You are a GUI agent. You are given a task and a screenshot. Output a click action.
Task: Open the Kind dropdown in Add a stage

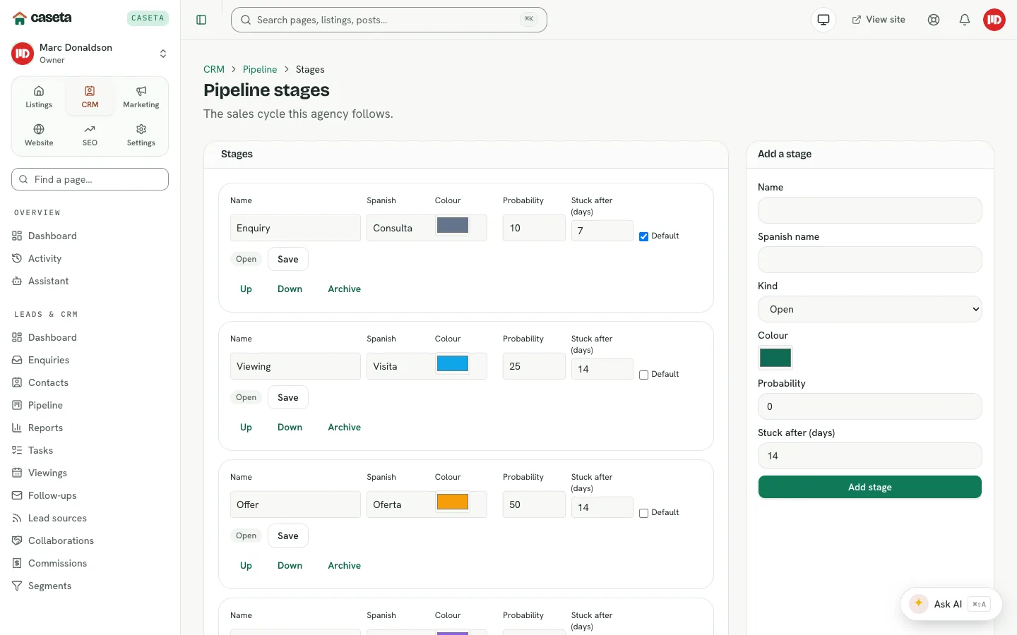(x=869, y=309)
